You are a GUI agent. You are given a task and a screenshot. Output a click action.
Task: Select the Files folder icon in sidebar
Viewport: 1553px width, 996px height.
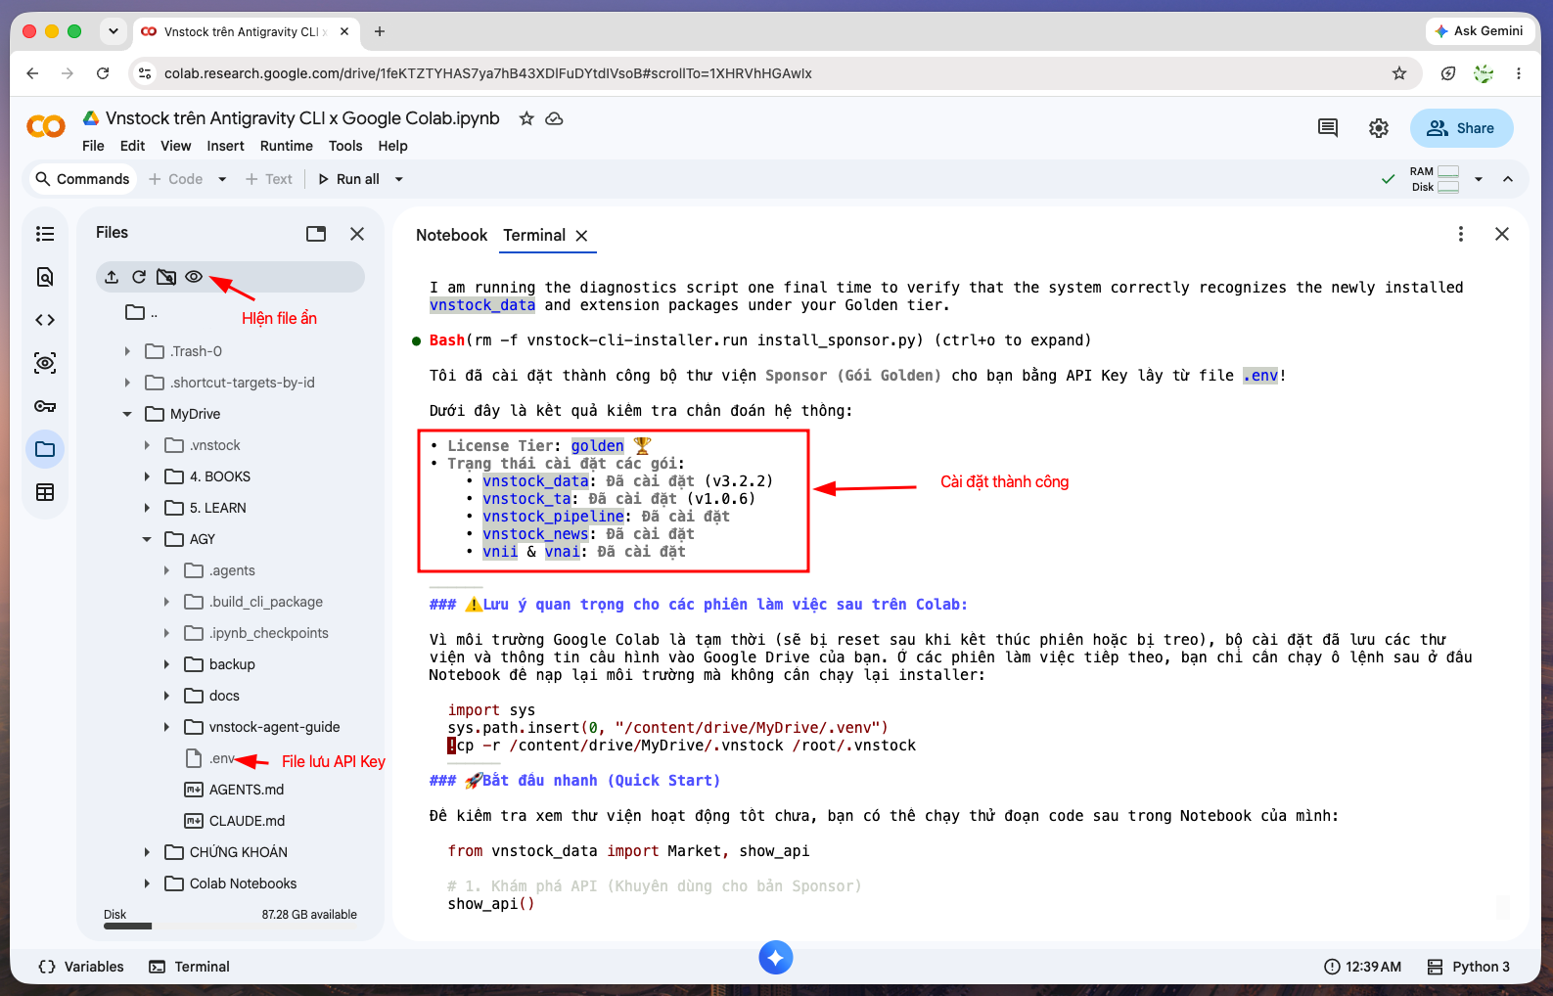[x=45, y=449]
